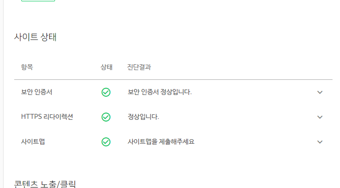Click the 사이트맵을 제출해주세요 message

tap(161, 141)
